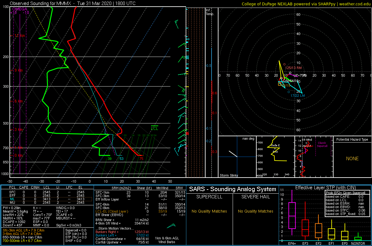Click the NONE hazard type value

352,159
